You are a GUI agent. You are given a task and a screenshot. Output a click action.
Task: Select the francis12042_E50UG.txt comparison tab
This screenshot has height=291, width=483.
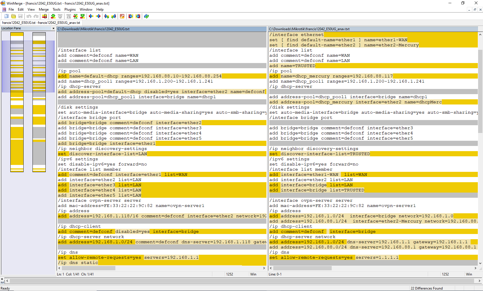point(41,23)
